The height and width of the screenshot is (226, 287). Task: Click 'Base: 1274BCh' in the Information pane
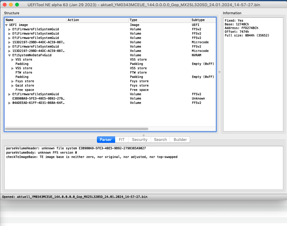(x=237, y=24)
